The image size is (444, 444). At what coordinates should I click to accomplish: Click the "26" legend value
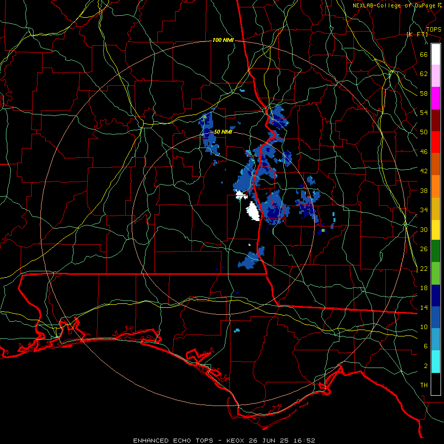click(424, 249)
